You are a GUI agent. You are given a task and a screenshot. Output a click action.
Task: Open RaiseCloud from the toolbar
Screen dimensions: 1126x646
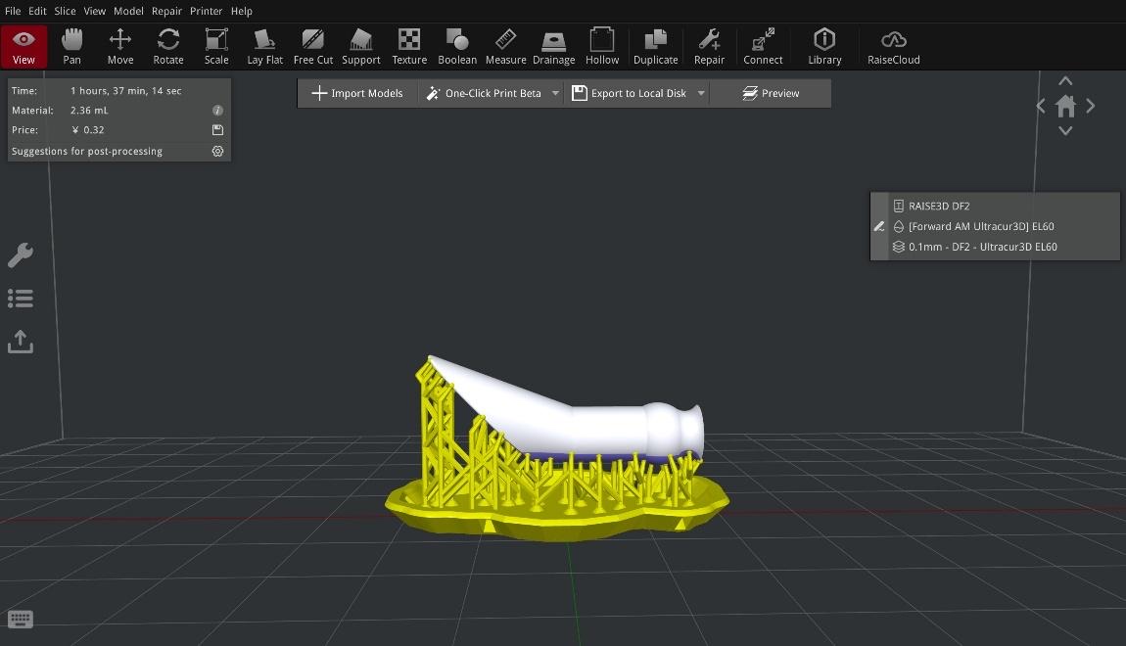click(x=893, y=46)
